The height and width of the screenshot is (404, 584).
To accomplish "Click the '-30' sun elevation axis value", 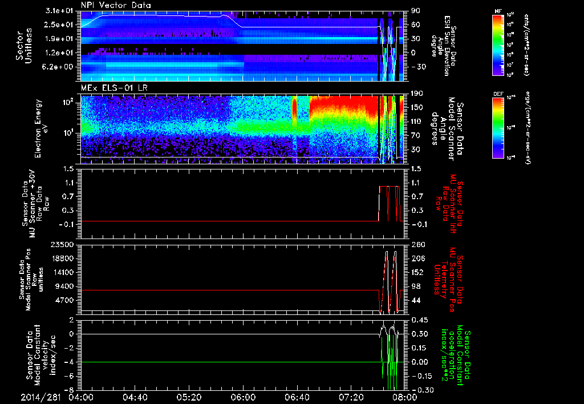I will point(419,67).
